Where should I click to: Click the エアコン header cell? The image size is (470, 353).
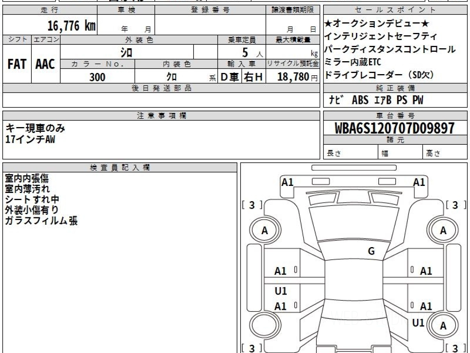click(46, 40)
